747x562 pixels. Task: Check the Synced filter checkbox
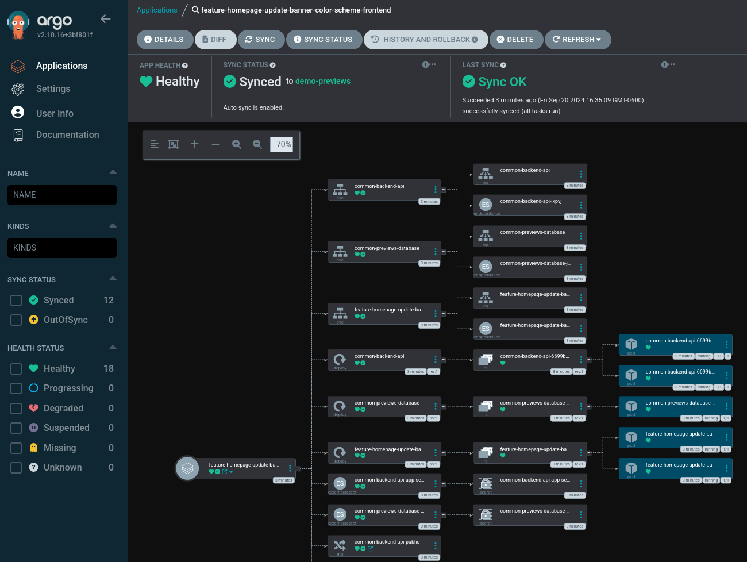16,301
